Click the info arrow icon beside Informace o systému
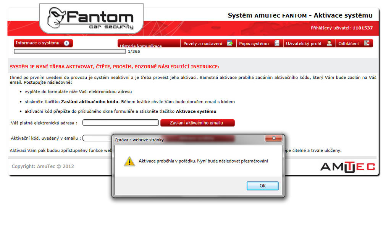Viewport: 391px width, 244px height. [x=66, y=43]
